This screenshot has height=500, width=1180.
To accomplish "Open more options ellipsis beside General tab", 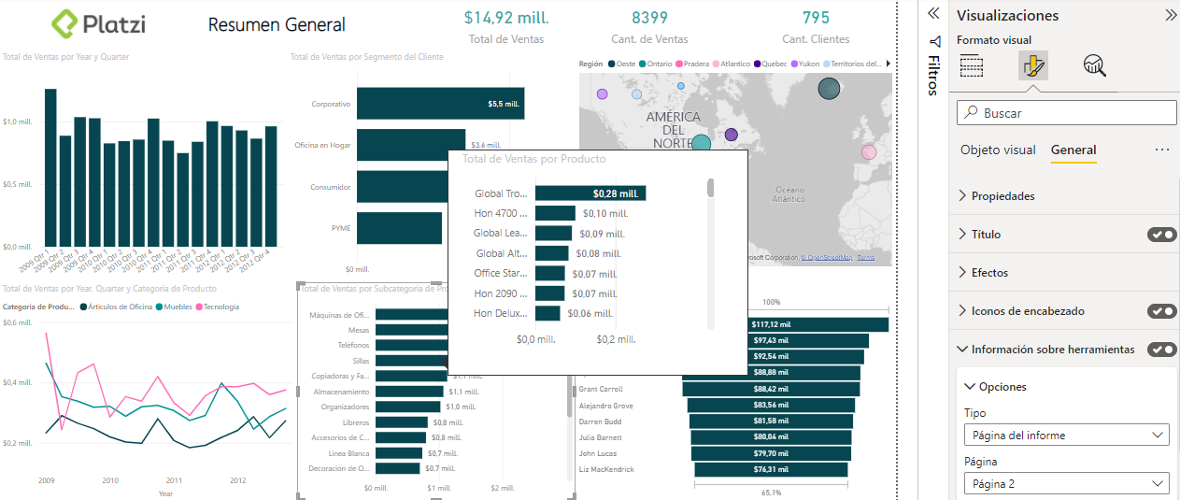I will click(x=1162, y=150).
